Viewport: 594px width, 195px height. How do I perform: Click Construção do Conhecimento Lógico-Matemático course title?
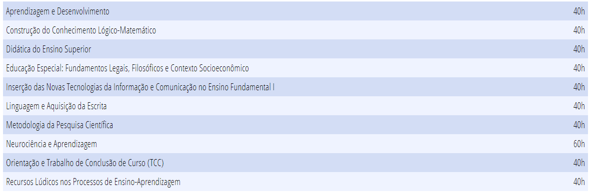tap(81, 30)
